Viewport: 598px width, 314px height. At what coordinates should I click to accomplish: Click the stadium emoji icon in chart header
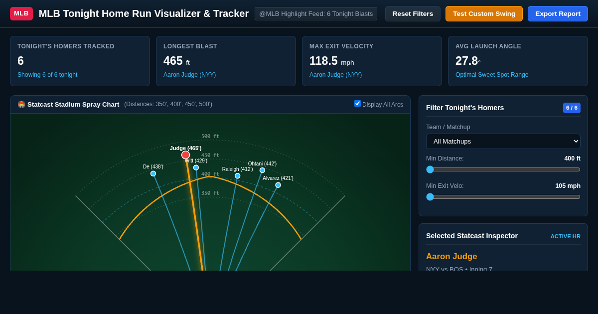(x=21, y=105)
